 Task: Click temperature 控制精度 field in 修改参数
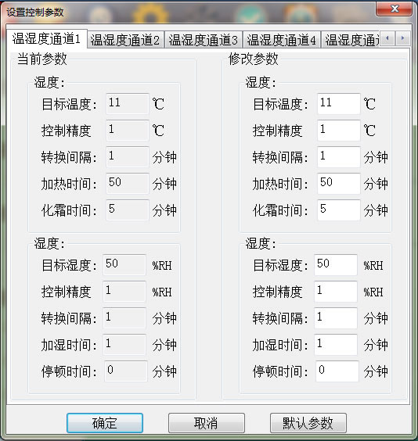(339, 131)
